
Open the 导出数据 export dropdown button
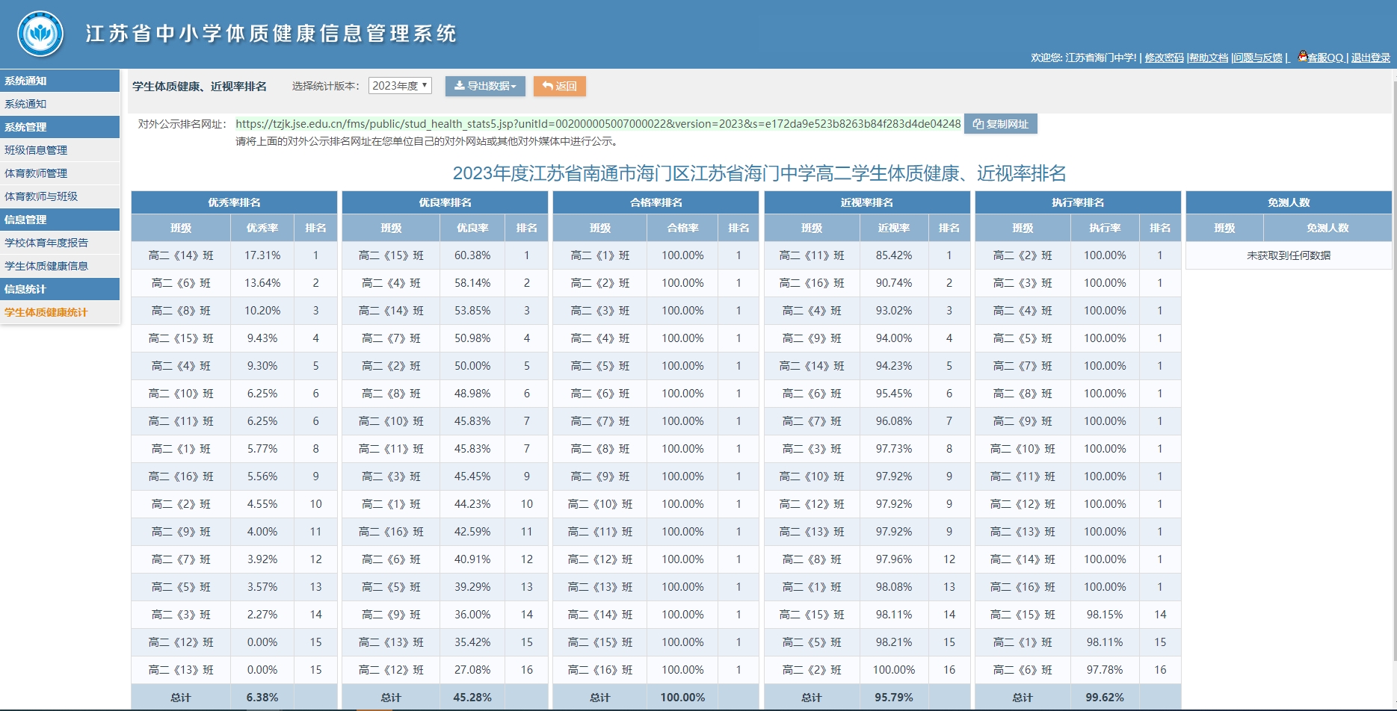(x=485, y=86)
